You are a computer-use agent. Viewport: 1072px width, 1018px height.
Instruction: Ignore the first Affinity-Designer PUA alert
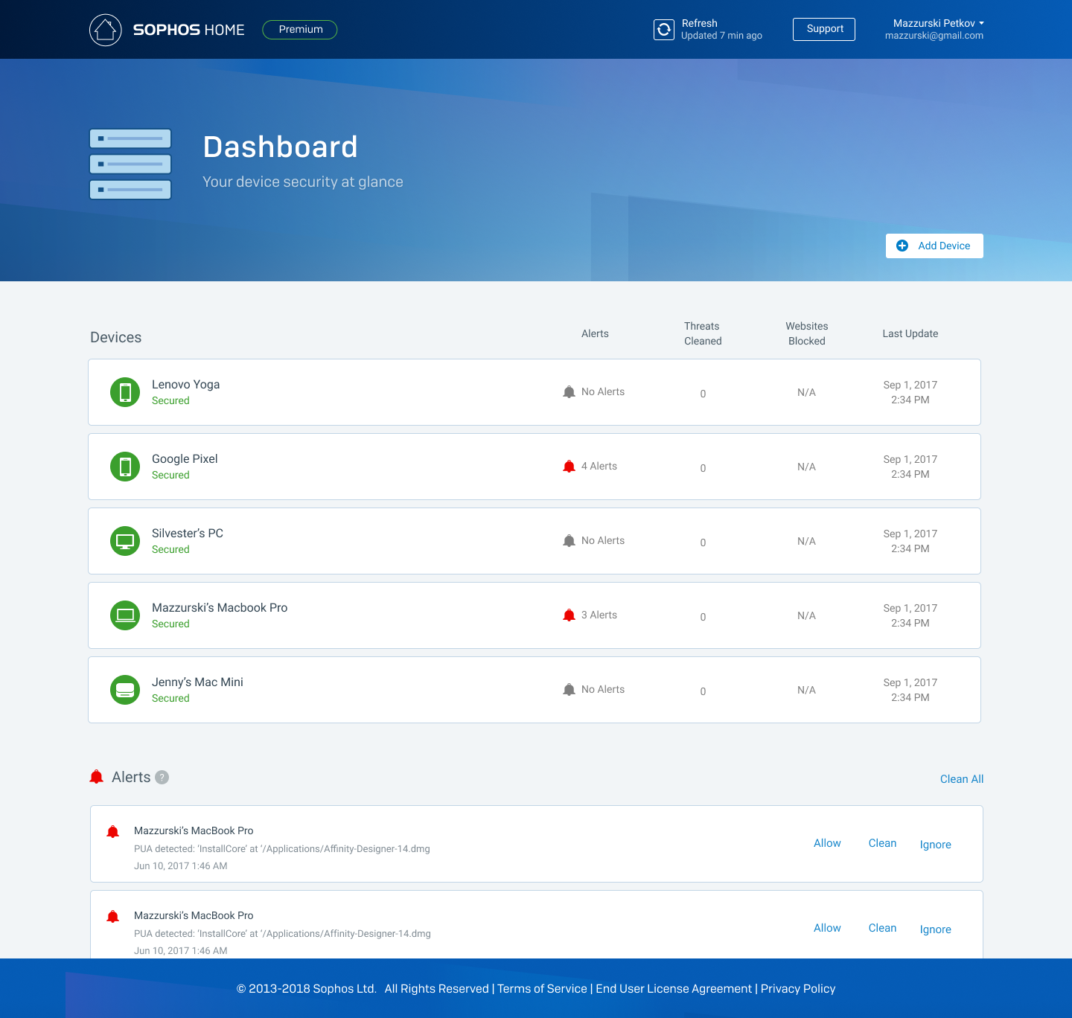click(935, 845)
